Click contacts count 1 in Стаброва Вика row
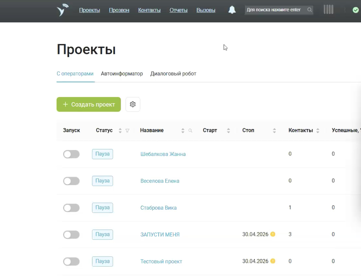361x278 pixels. pos(290,207)
